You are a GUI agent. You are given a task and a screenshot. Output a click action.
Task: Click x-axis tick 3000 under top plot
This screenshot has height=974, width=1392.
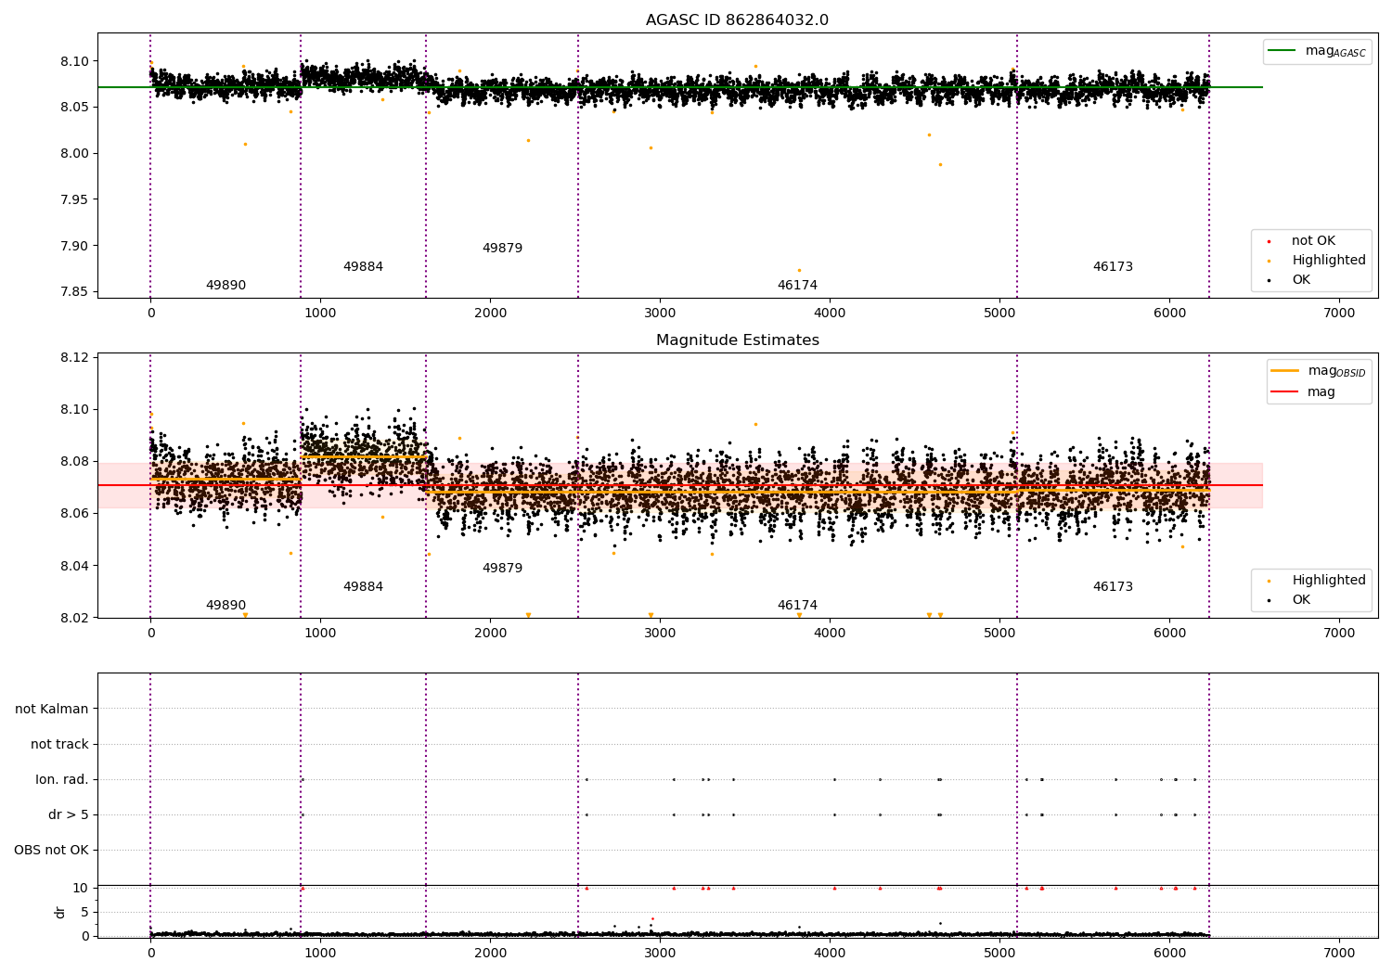[x=660, y=314]
